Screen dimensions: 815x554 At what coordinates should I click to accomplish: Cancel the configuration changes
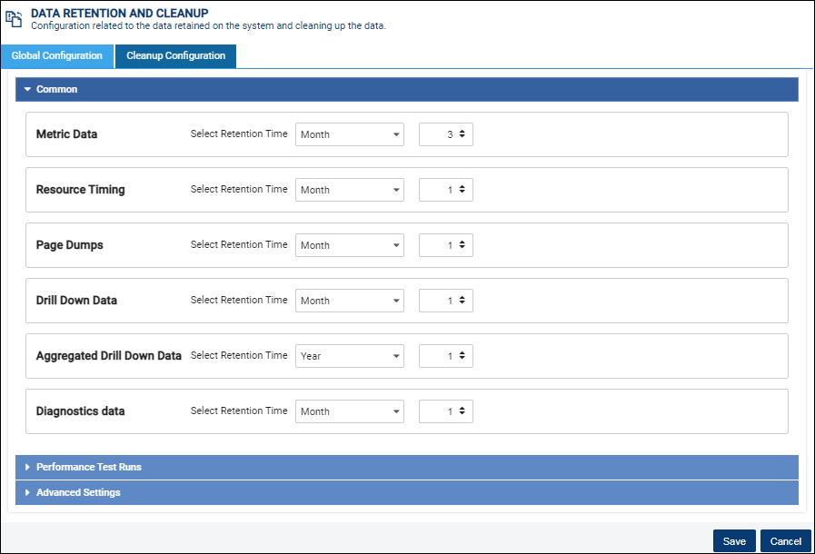click(786, 541)
